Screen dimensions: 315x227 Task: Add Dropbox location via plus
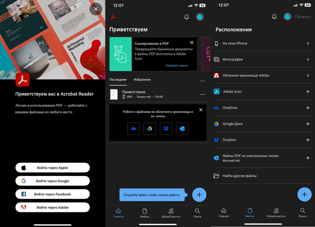pos(308,140)
